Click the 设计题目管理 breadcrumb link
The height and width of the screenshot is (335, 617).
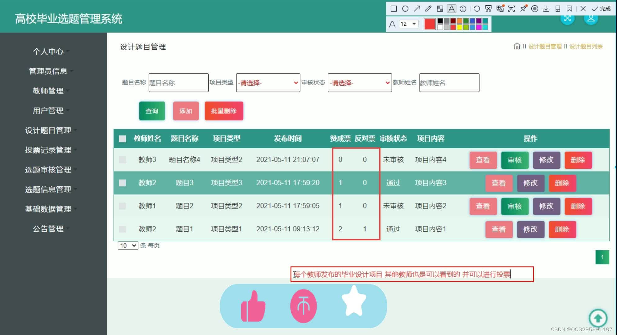click(545, 47)
